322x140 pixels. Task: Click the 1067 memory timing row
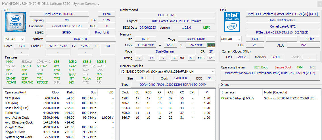tap(167, 103)
